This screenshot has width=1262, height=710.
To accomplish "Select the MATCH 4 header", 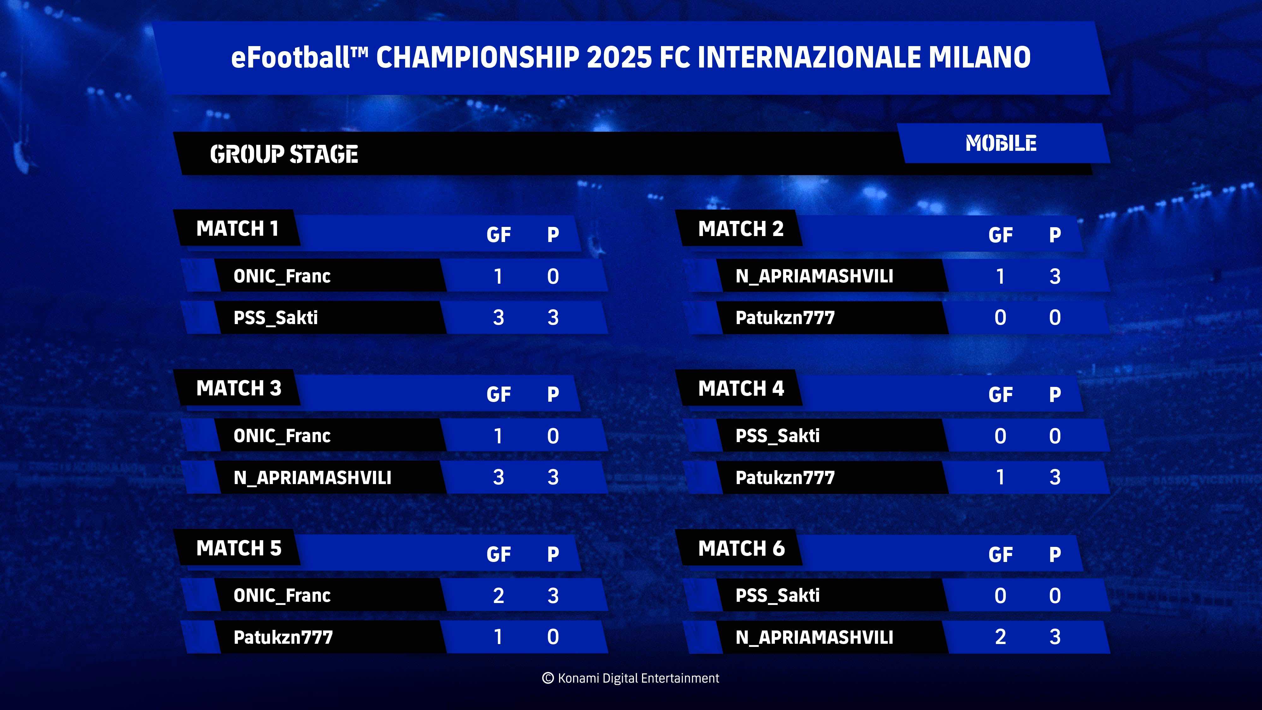I will click(x=741, y=388).
